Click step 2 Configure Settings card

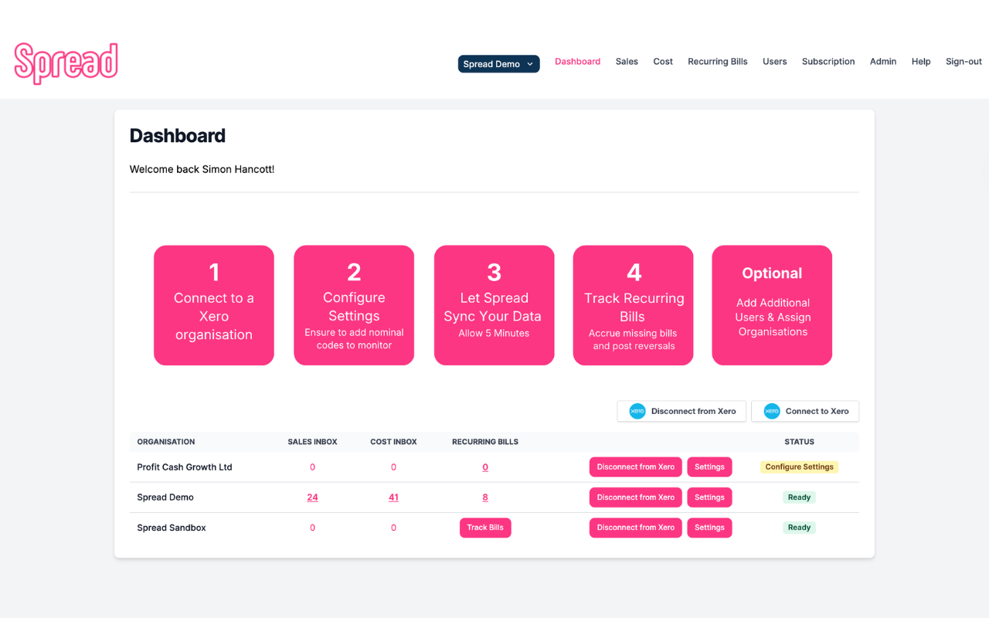click(354, 305)
